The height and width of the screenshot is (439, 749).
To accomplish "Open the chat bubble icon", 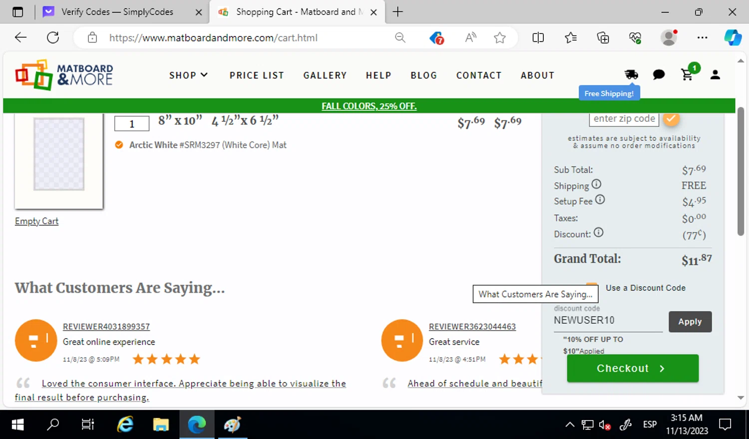I will click(x=659, y=75).
